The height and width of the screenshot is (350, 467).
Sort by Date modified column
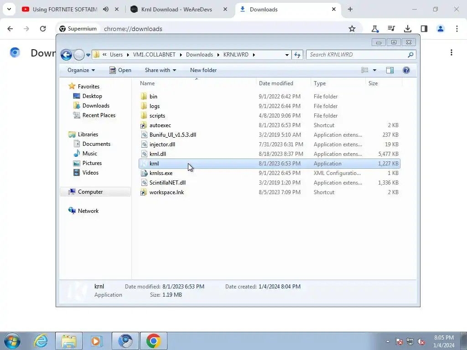click(x=283, y=83)
